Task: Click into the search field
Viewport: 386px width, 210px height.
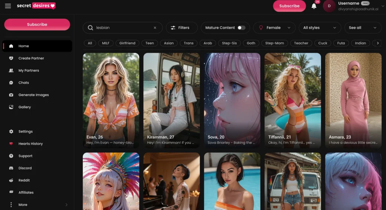Action: 123,28
